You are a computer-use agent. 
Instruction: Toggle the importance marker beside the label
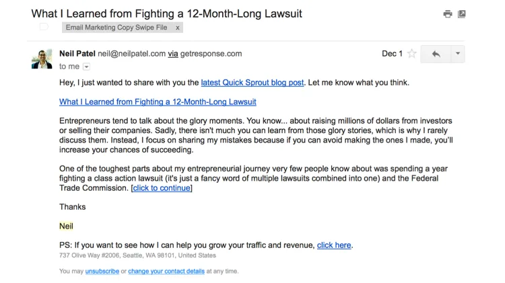point(44,27)
